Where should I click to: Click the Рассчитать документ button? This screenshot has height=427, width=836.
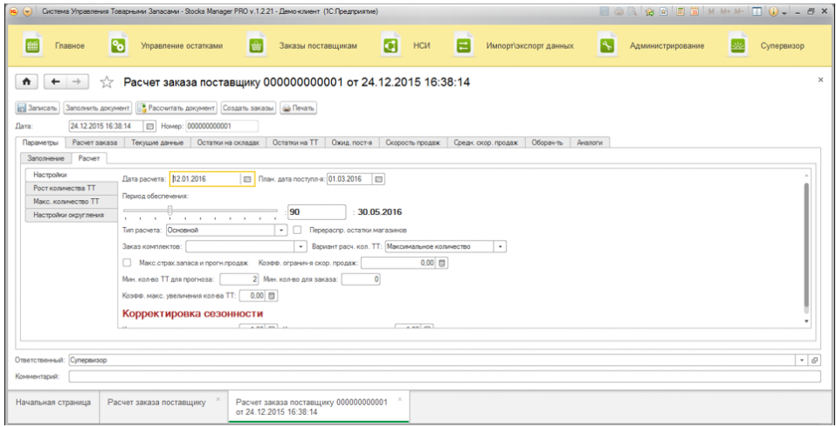pyautogui.click(x=177, y=107)
